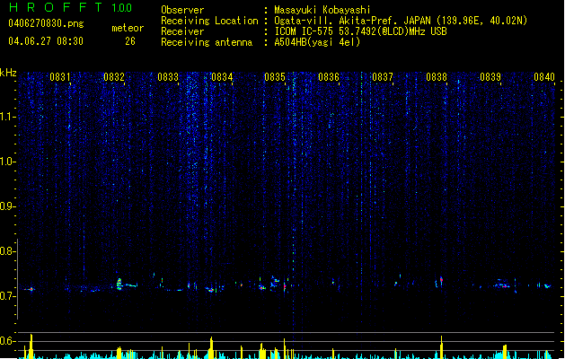
Task: Click the 0831 time marker
Action: (x=60, y=77)
